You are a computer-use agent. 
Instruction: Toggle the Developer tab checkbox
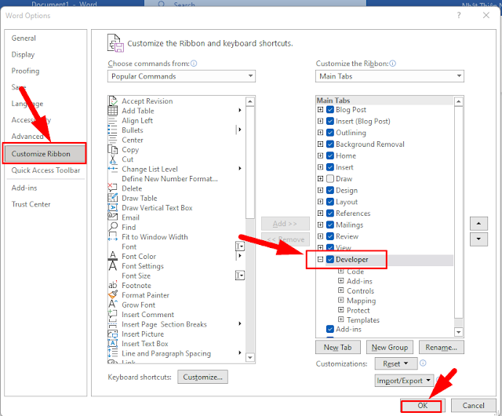[x=330, y=259]
